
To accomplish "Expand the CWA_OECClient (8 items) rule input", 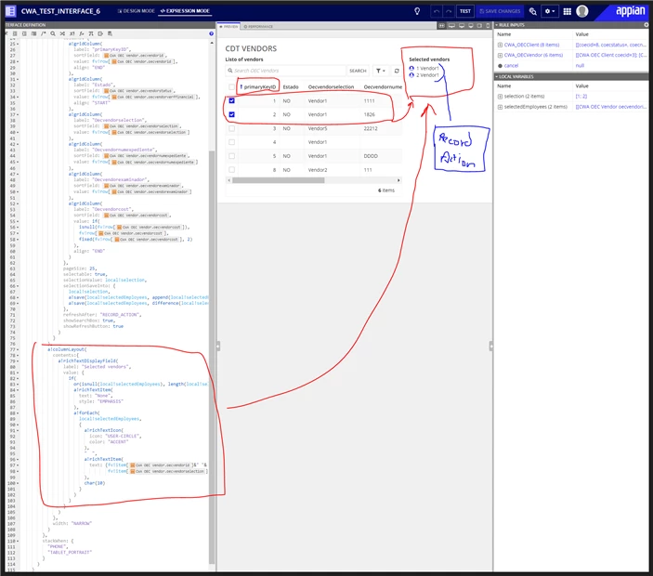I will pyautogui.click(x=500, y=45).
